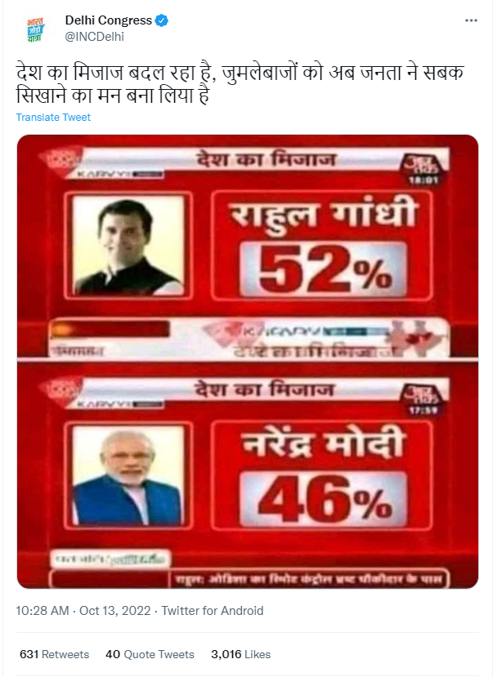This screenshot has height=677, width=493.
Task: Open the @INCDelhi profile handle
Action: point(93,36)
